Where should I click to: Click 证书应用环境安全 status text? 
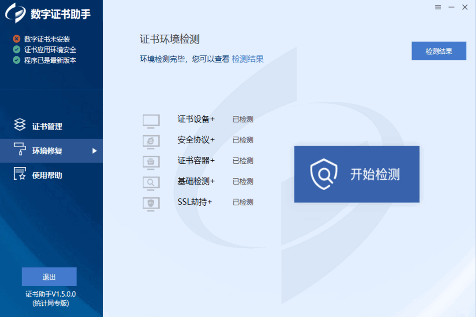[x=50, y=49]
